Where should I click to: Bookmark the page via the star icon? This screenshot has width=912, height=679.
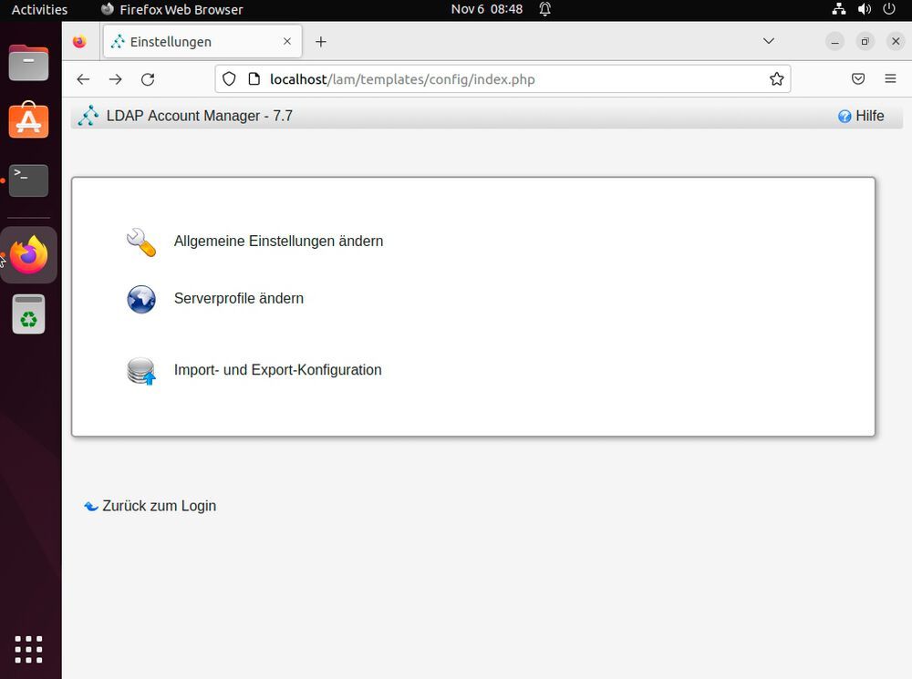tap(777, 79)
